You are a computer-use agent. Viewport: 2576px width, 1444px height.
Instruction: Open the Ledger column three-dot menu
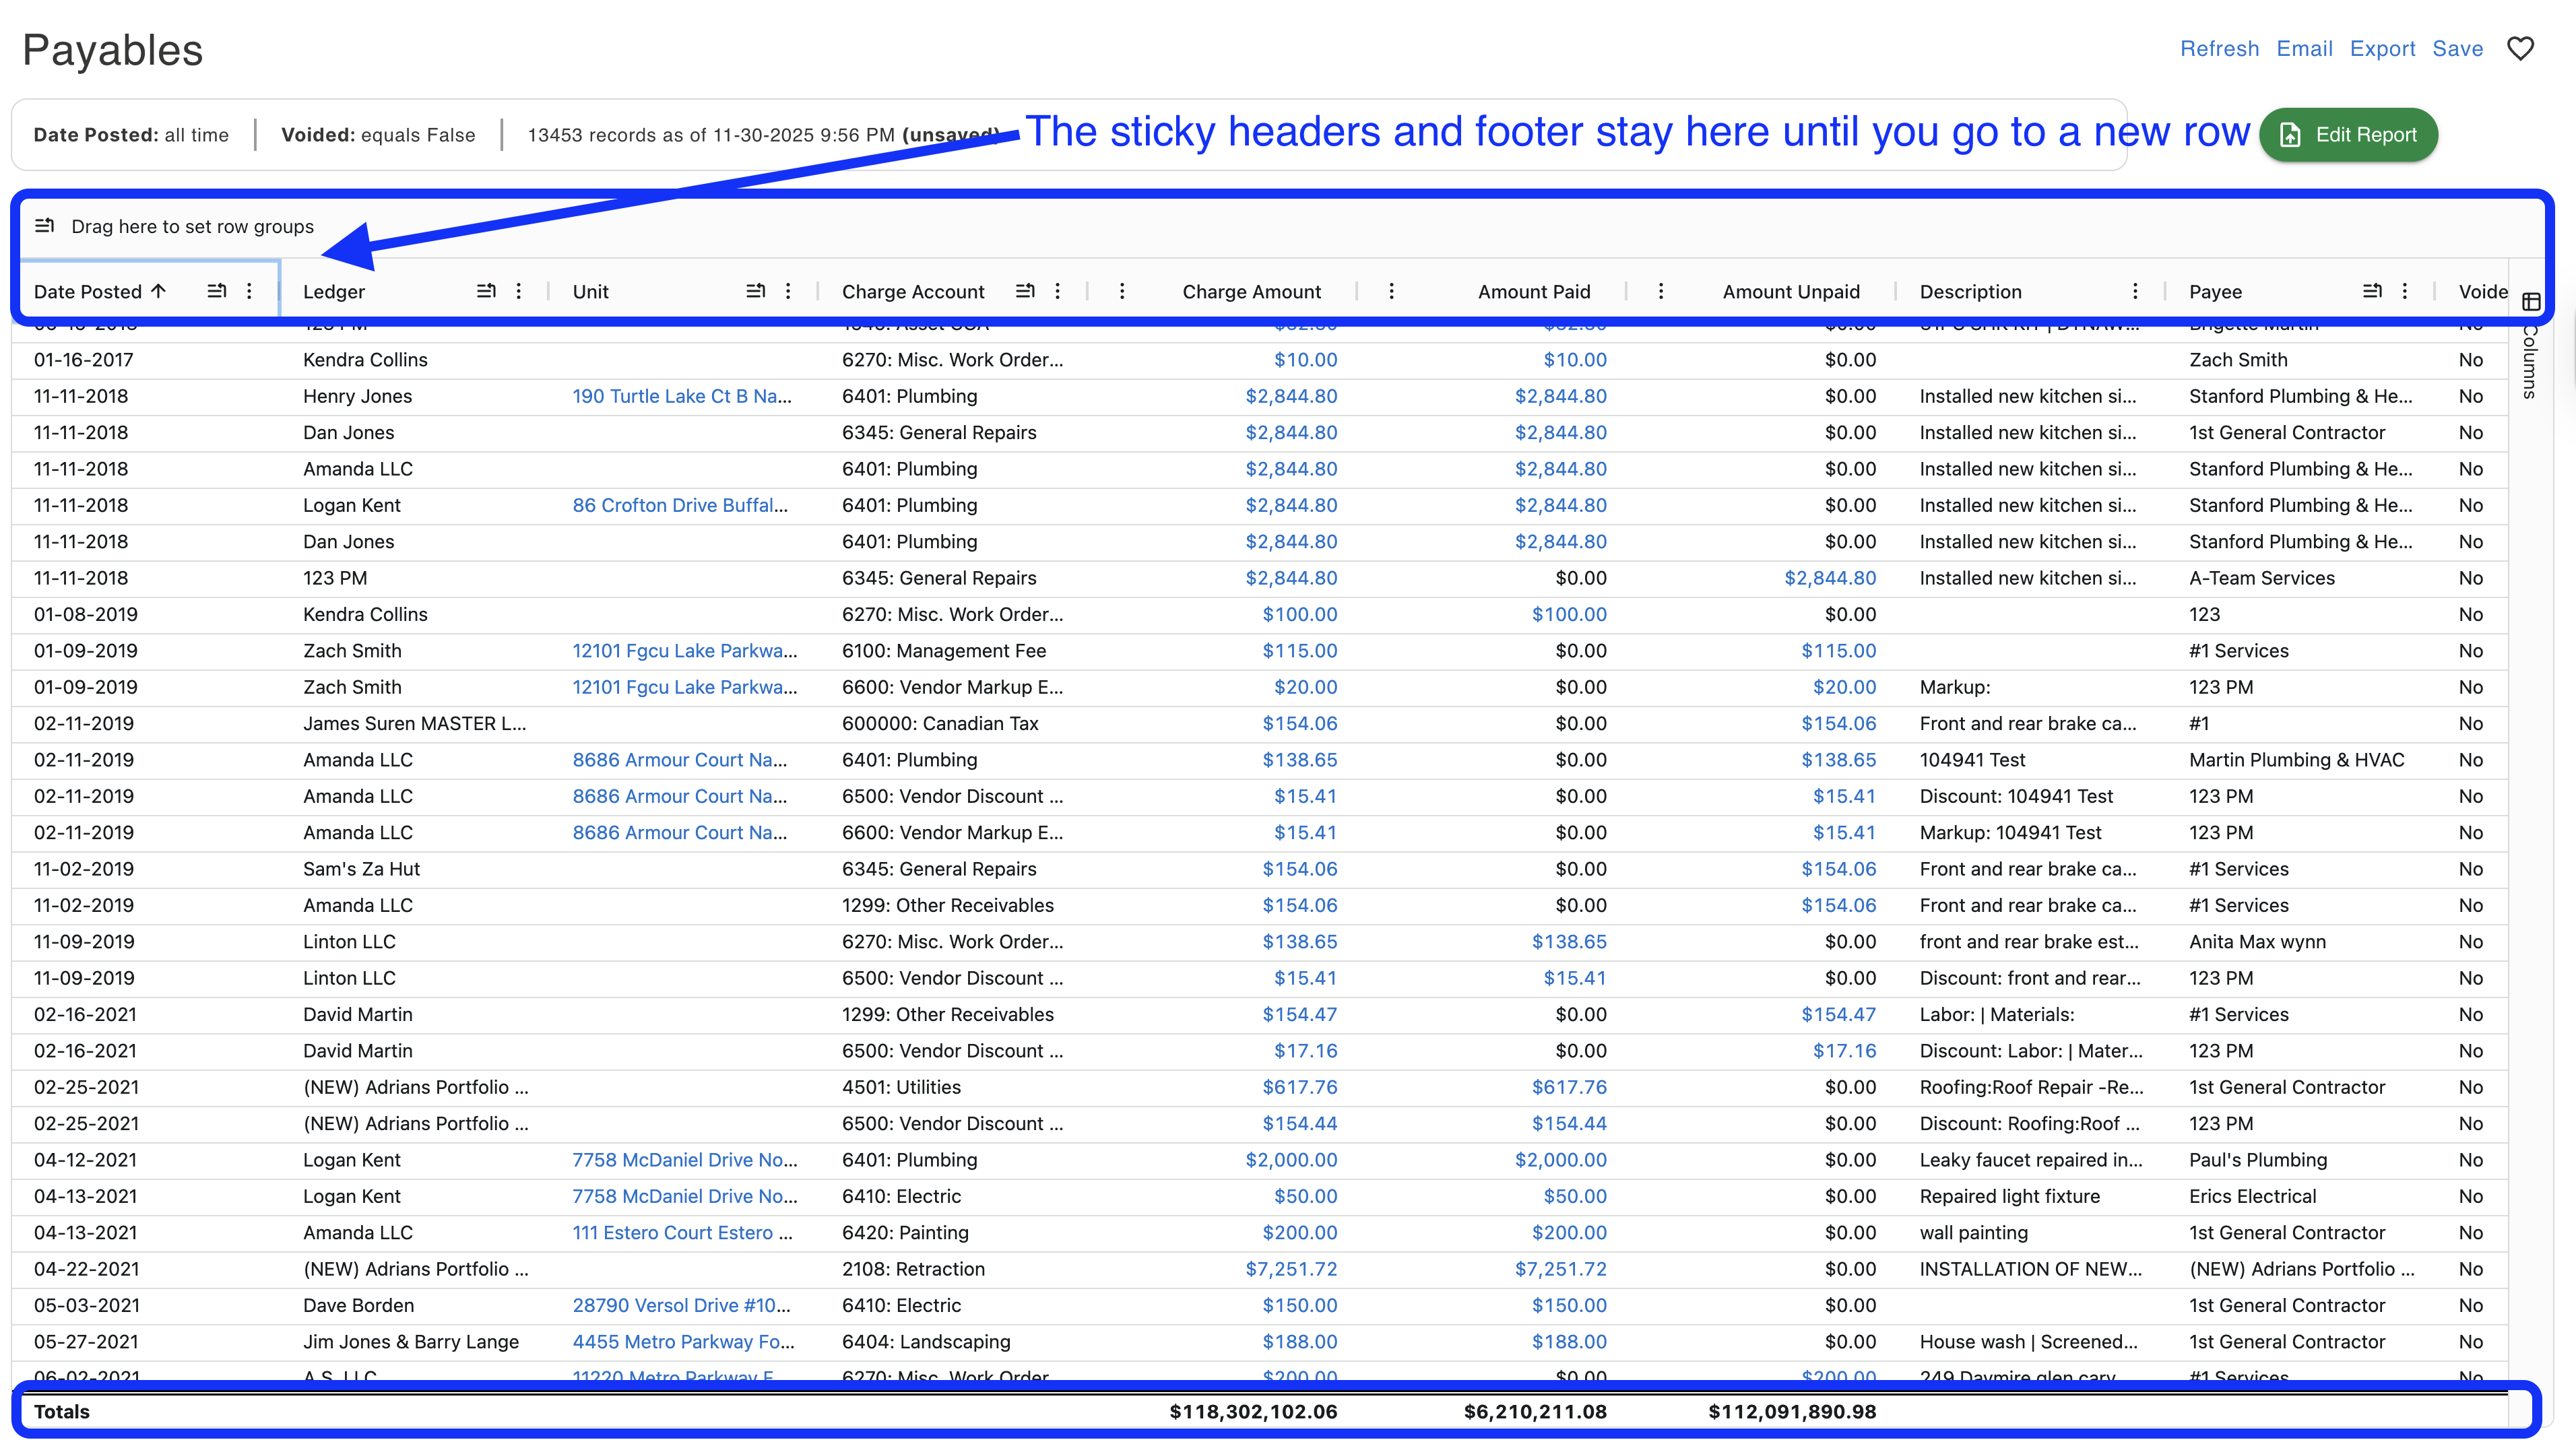click(x=519, y=291)
